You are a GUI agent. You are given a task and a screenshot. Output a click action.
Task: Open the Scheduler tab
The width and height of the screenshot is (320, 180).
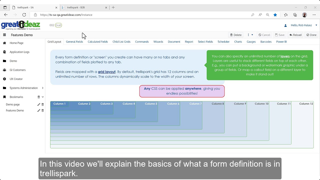(x=223, y=42)
